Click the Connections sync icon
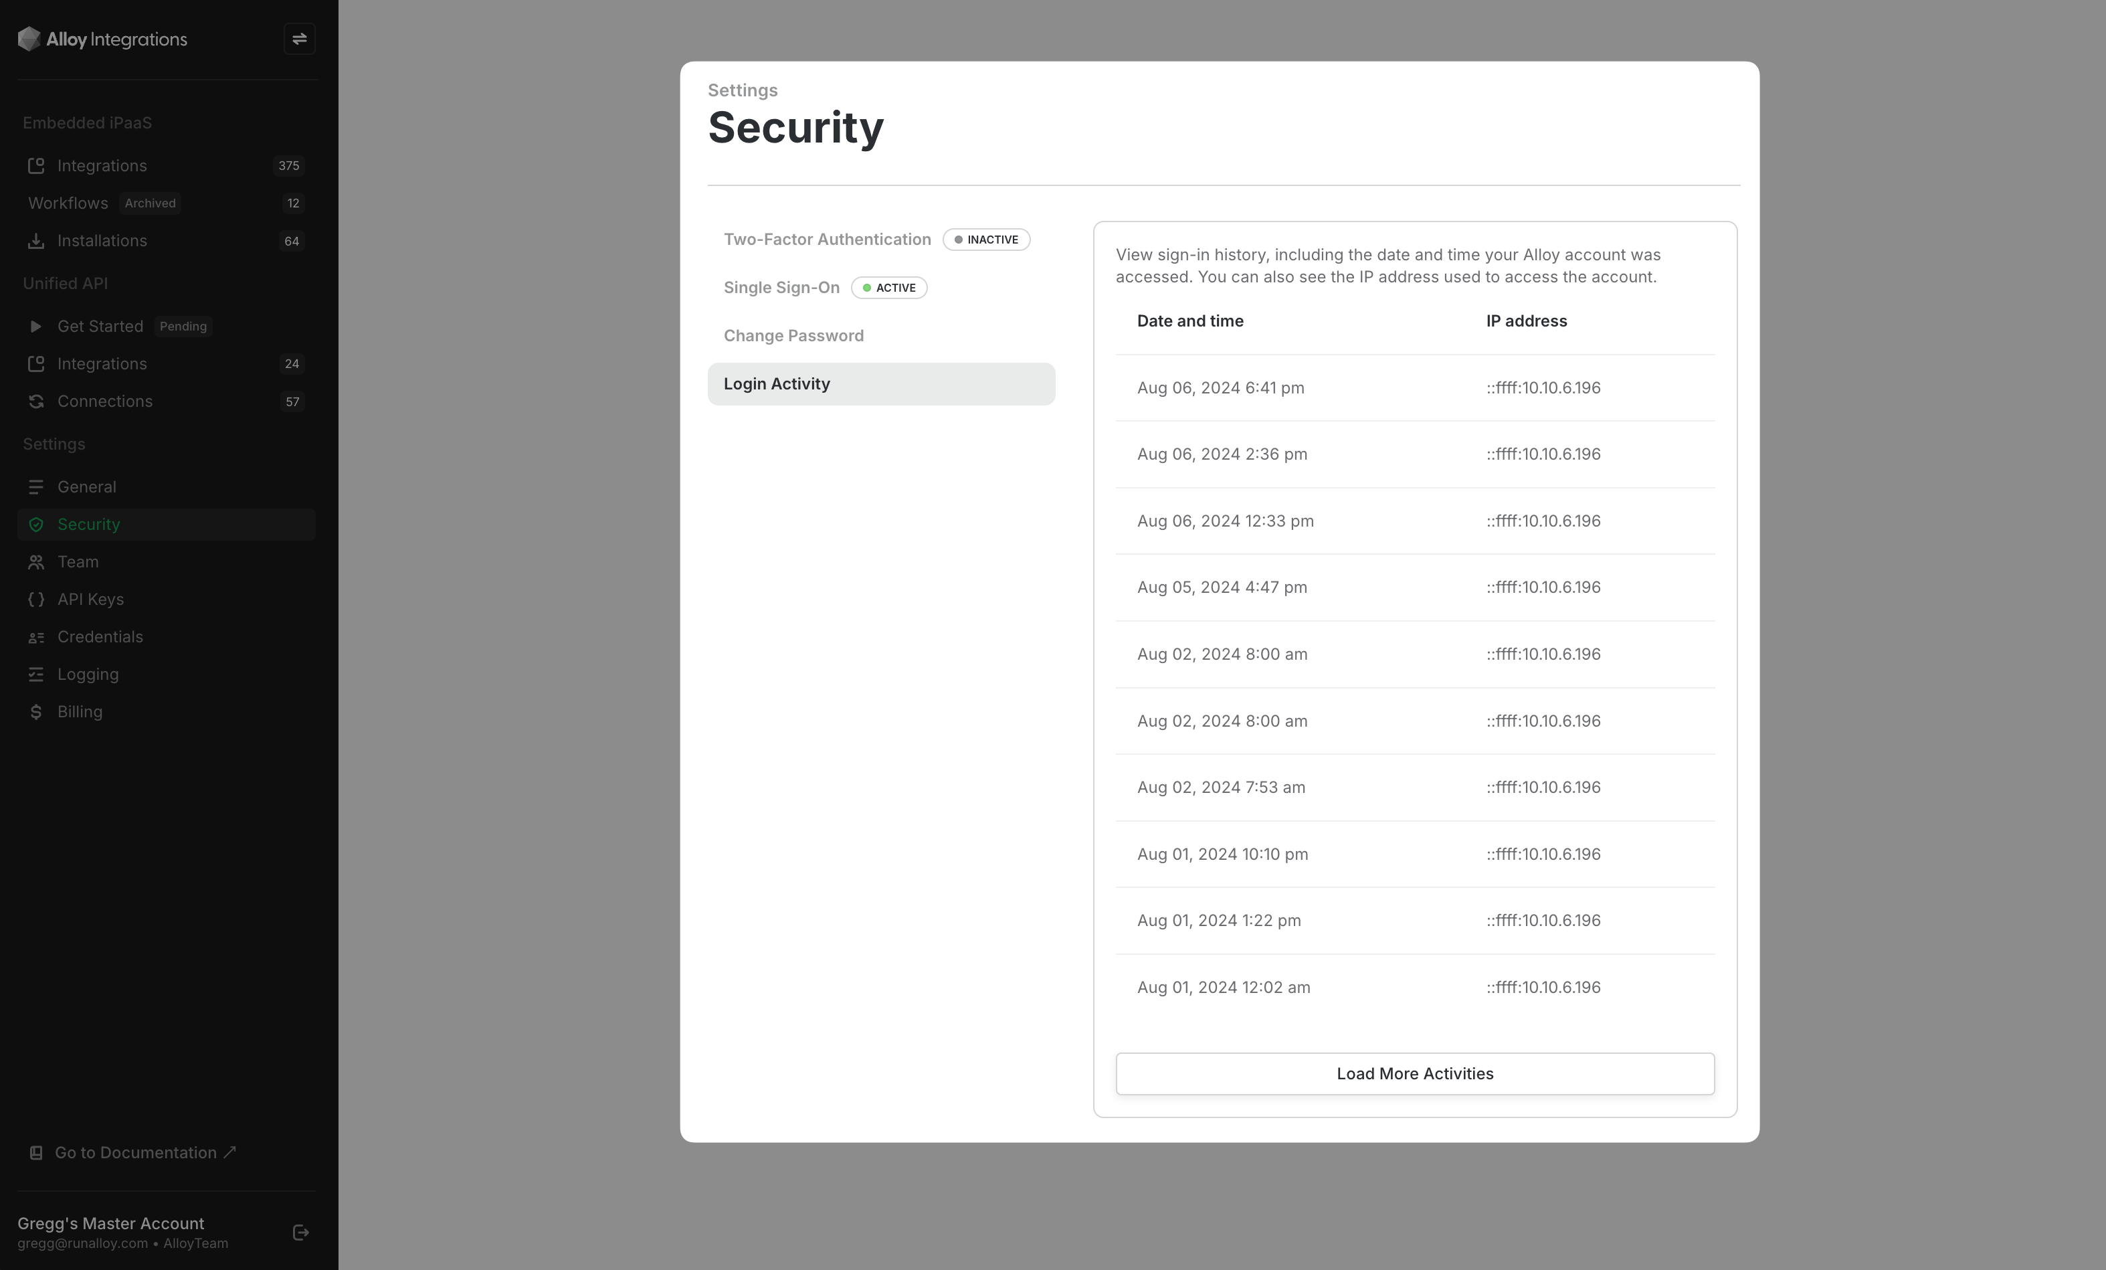The width and height of the screenshot is (2106, 1270). click(36, 401)
